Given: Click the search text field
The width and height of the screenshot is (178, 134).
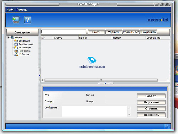Looking at the screenshot, I should coord(64,32).
